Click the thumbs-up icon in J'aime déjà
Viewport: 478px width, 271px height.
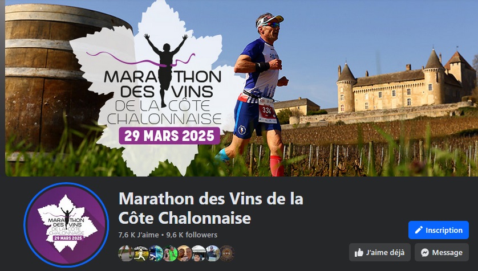(x=359, y=252)
